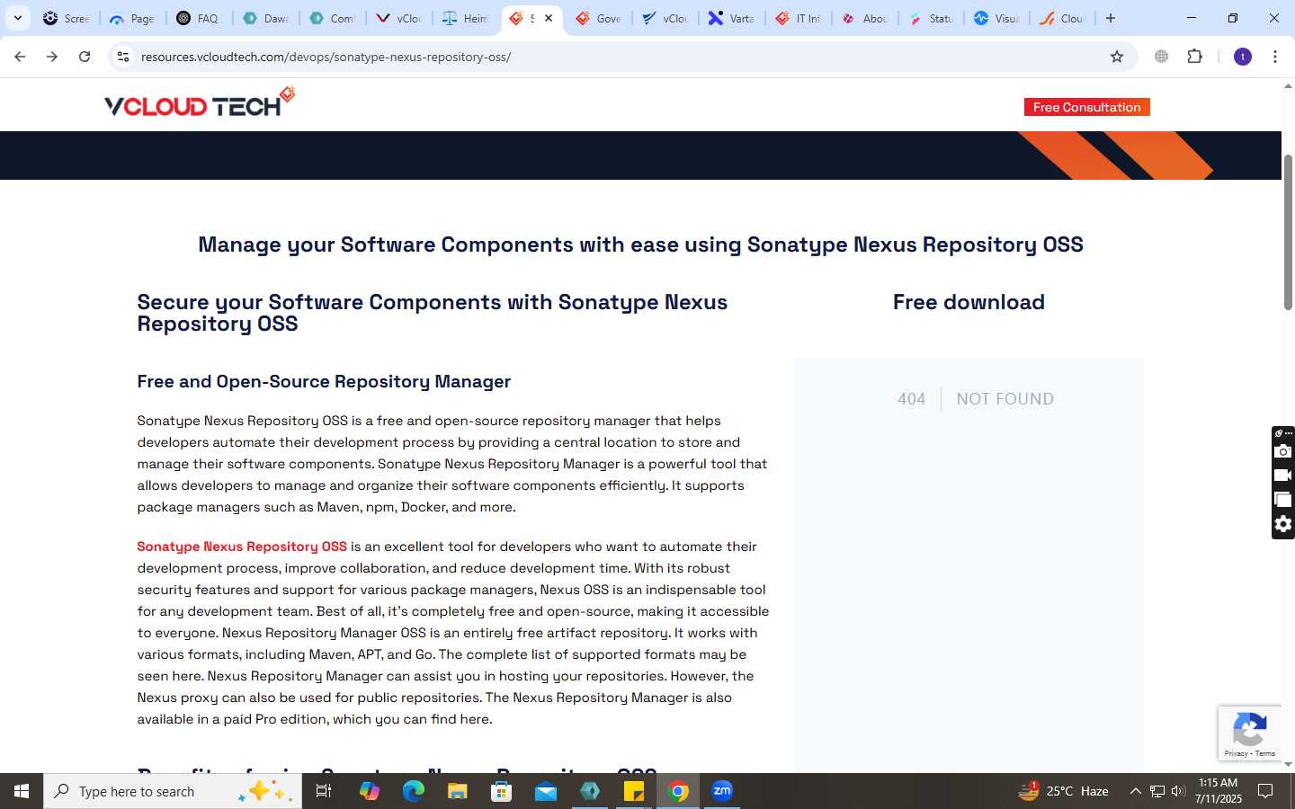
Task: Open the gear settings in side widget
Action: 1283,524
